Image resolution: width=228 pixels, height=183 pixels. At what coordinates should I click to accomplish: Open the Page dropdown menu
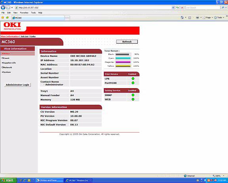point(208,17)
